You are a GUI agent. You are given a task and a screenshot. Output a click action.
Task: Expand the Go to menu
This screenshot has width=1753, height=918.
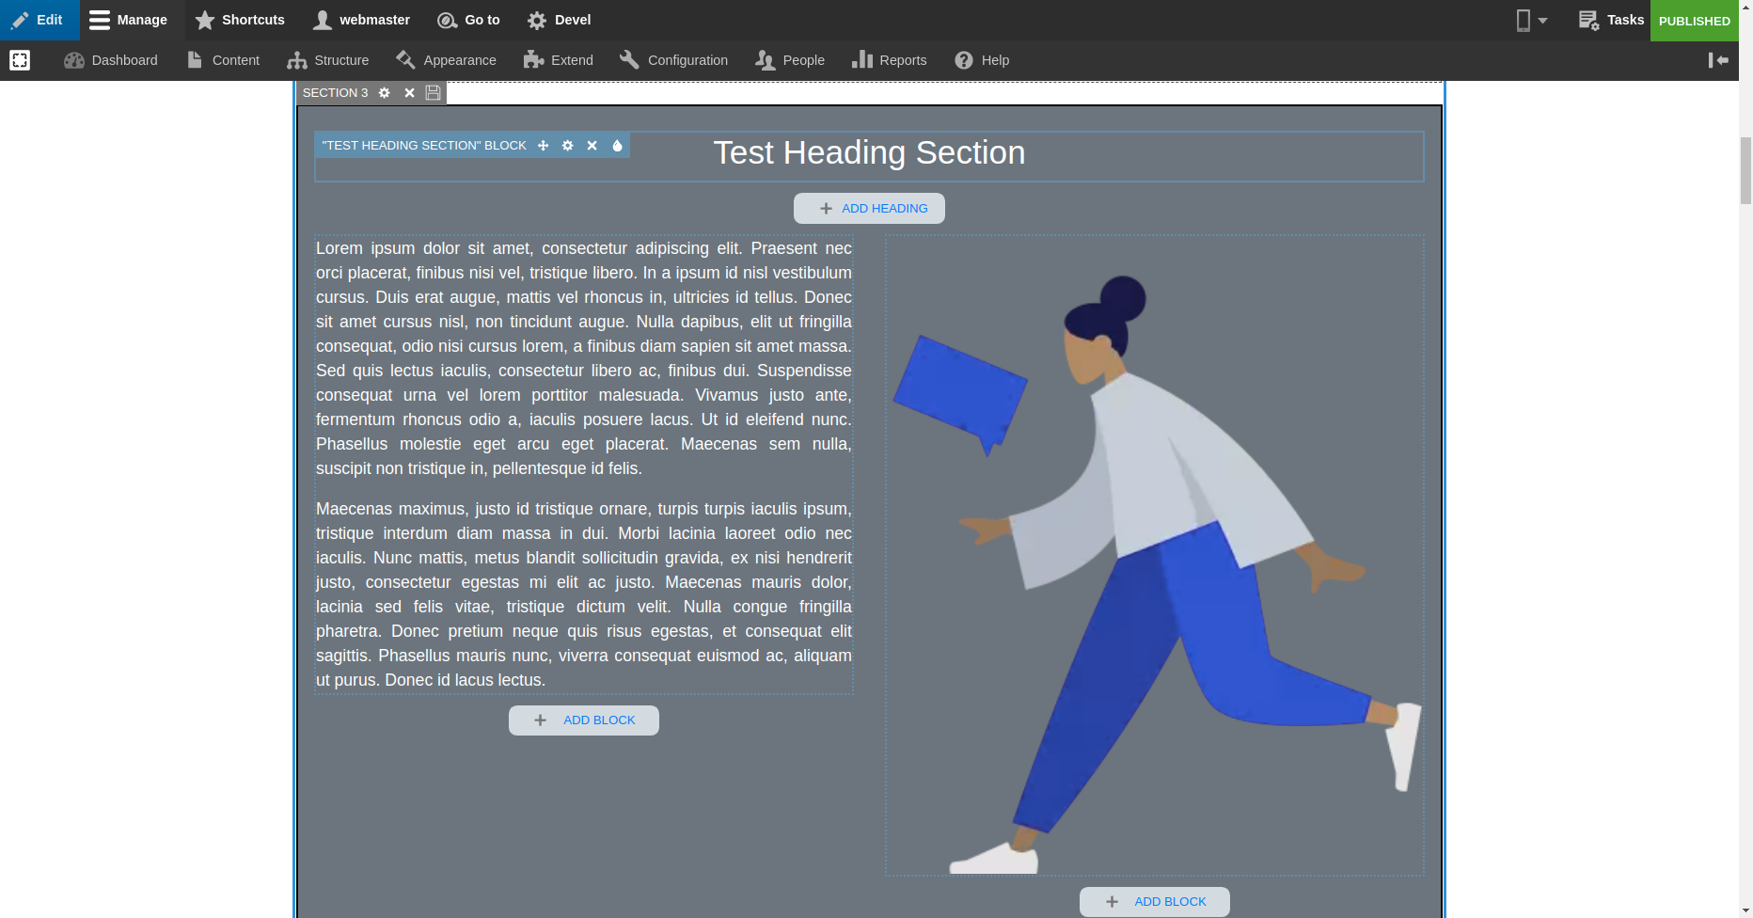[x=468, y=20]
